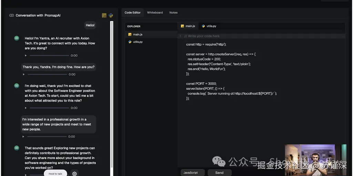353x176 pixels.
Task: Click avatar icon beside 'Hello! I'm Yantra' message
Action: point(17,38)
